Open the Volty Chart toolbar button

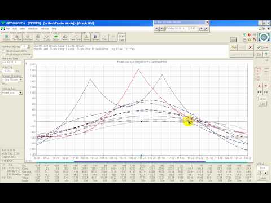28,37
